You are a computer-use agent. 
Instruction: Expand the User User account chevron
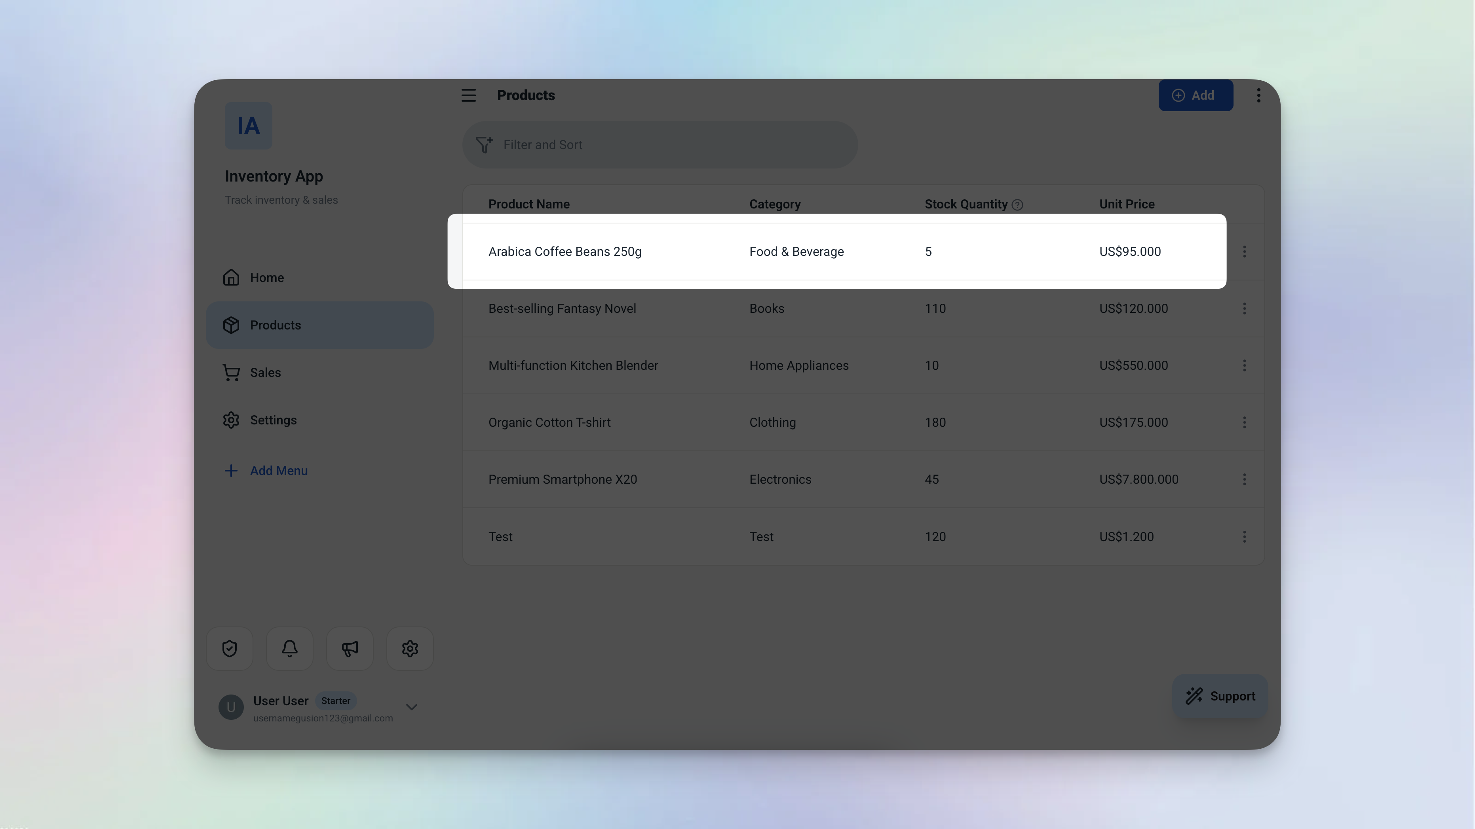[412, 707]
